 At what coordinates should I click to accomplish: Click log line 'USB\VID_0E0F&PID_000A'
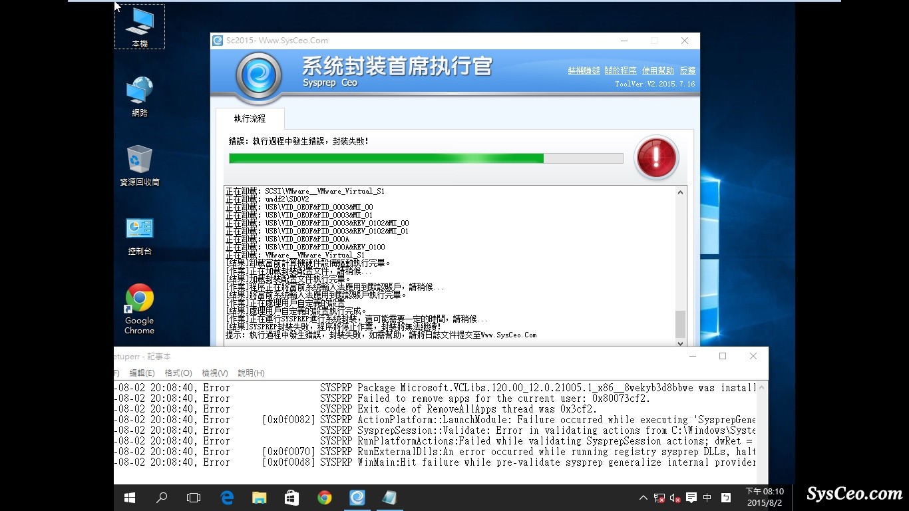287,239
